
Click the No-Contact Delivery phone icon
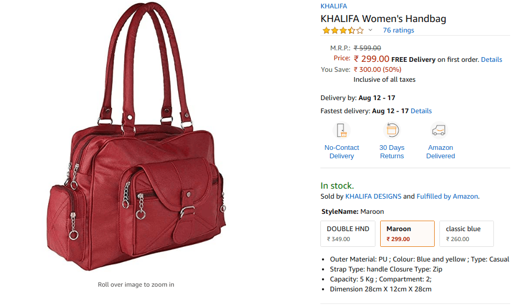click(341, 130)
